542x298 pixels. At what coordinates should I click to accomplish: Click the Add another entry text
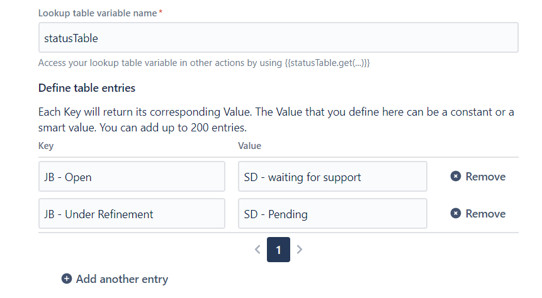pyautogui.click(x=122, y=279)
